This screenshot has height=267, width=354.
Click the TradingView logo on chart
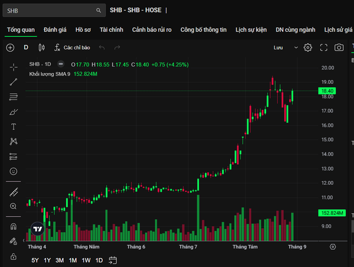click(38, 229)
